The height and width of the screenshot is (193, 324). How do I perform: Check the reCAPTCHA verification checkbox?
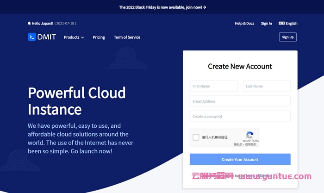click(x=196, y=137)
